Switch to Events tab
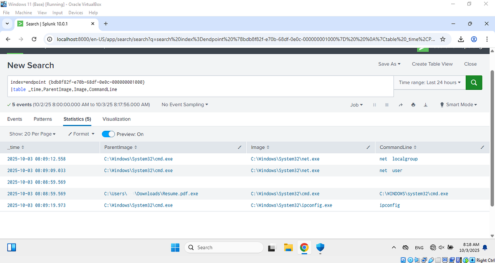This screenshot has width=495, height=263. (15, 119)
